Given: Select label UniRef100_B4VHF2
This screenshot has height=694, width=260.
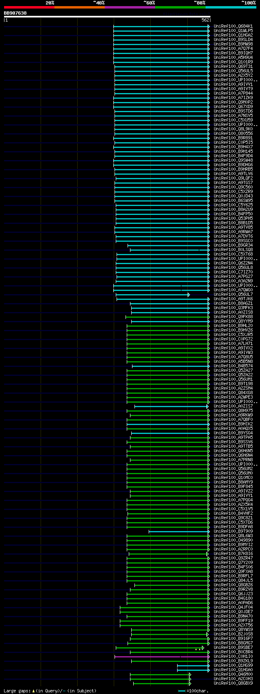Looking at the screenshot, I should click(x=233, y=514).
